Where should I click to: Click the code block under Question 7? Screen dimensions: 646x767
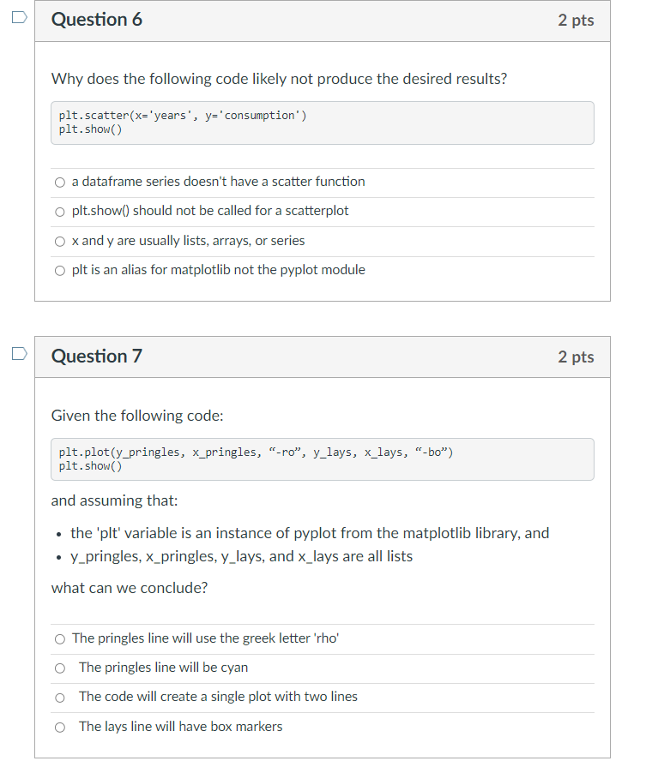(x=322, y=459)
